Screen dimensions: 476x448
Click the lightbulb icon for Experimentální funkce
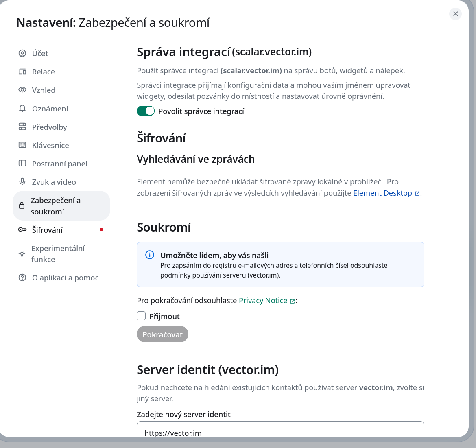[22, 253]
